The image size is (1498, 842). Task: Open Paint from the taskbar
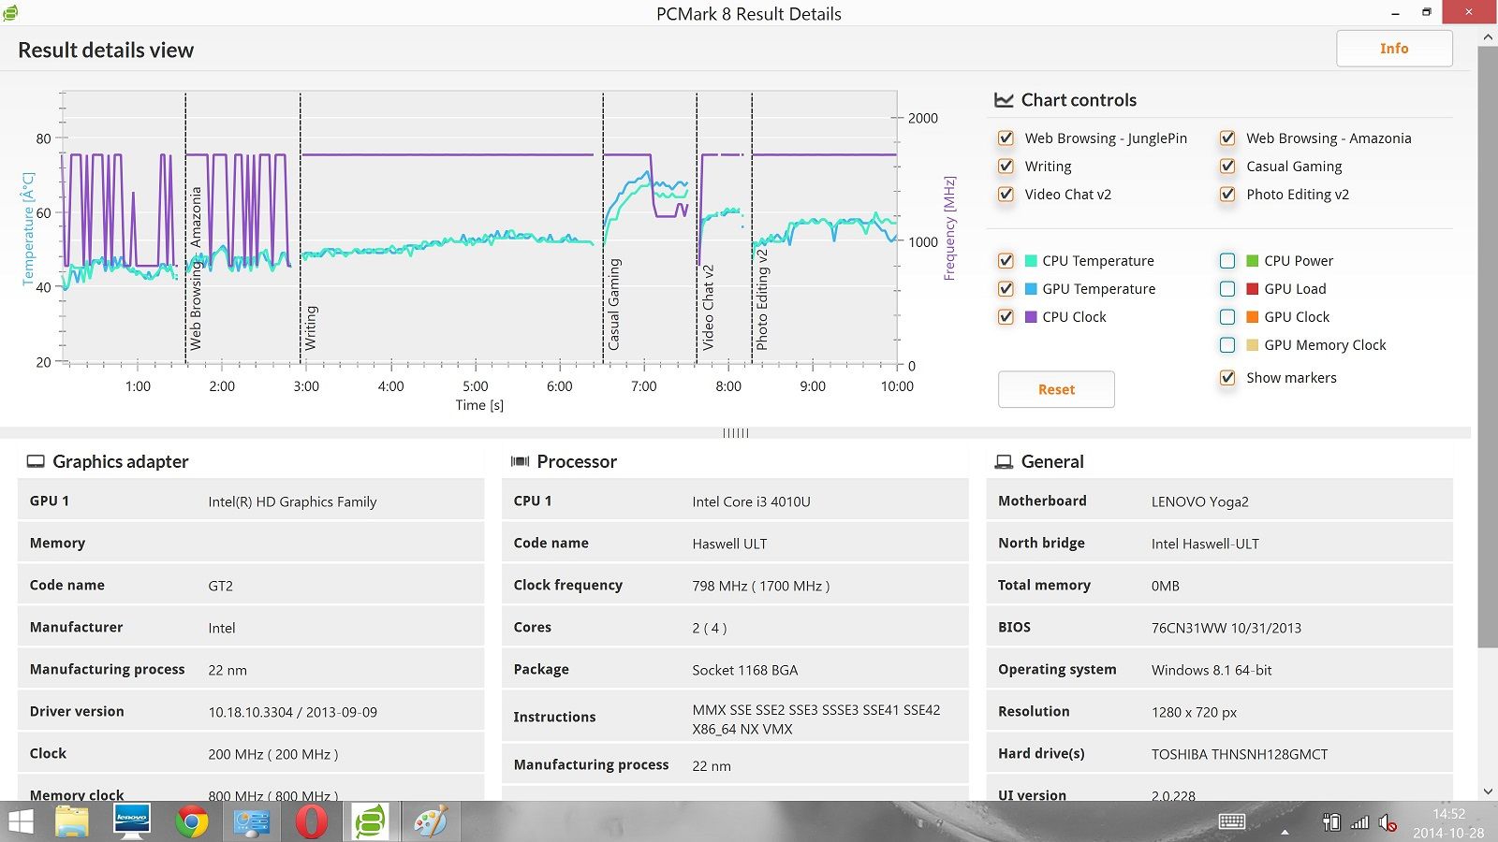click(x=431, y=822)
